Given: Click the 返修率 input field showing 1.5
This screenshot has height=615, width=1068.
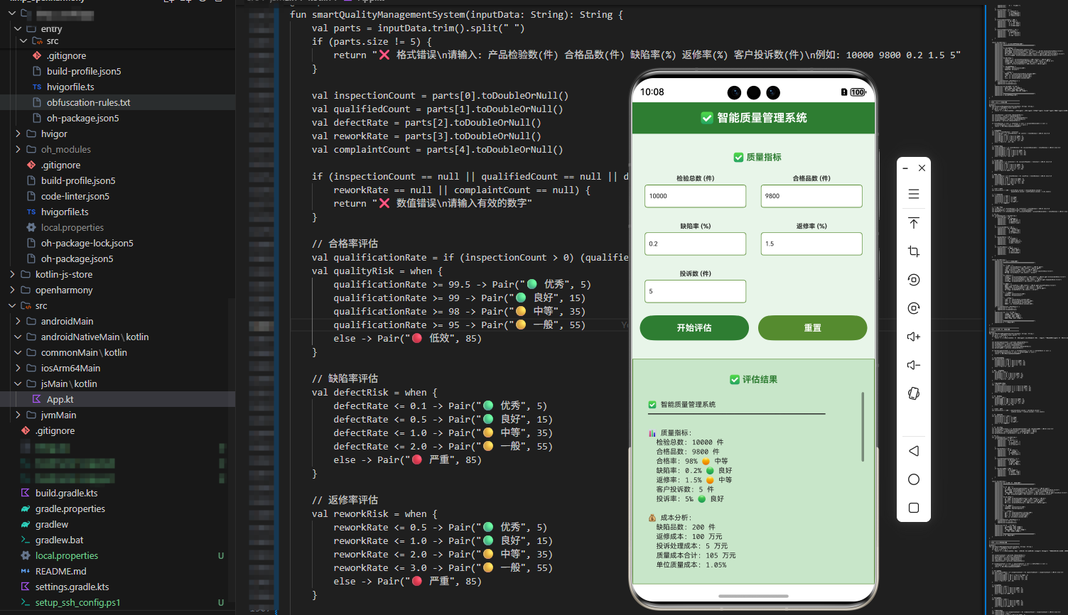Looking at the screenshot, I should pyautogui.click(x=811, y=244).
